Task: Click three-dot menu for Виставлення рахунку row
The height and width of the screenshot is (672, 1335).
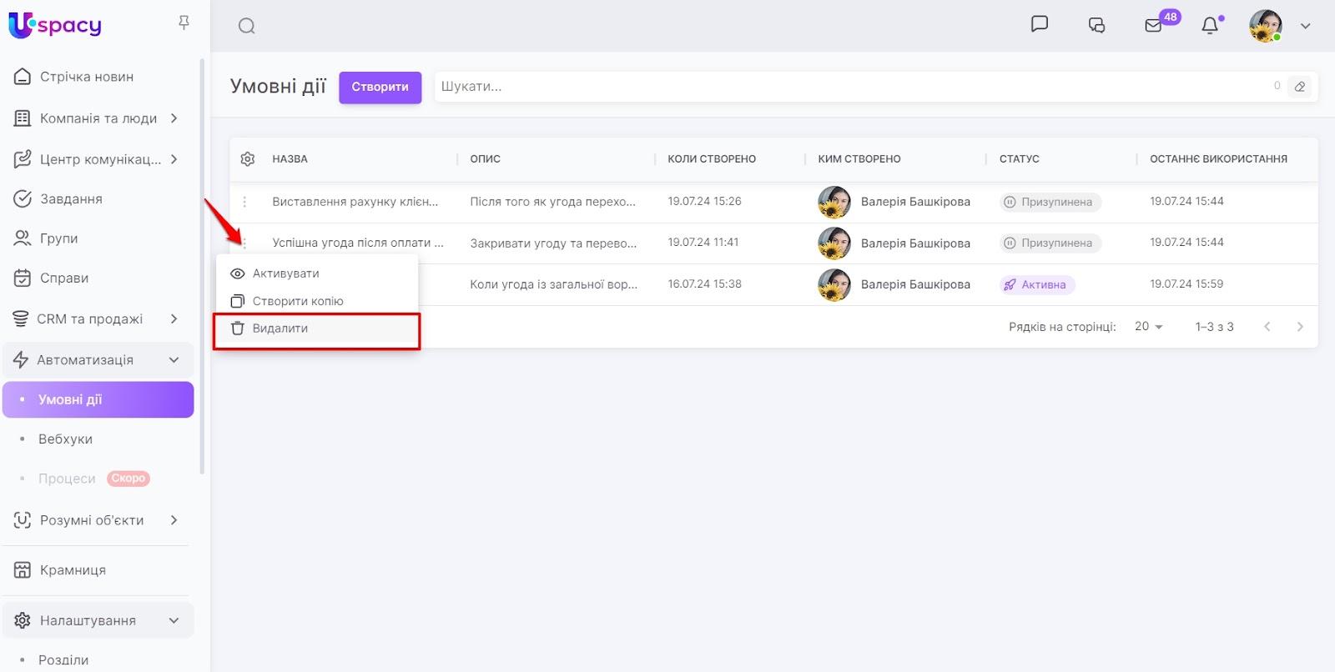Action: coord(244,202)
